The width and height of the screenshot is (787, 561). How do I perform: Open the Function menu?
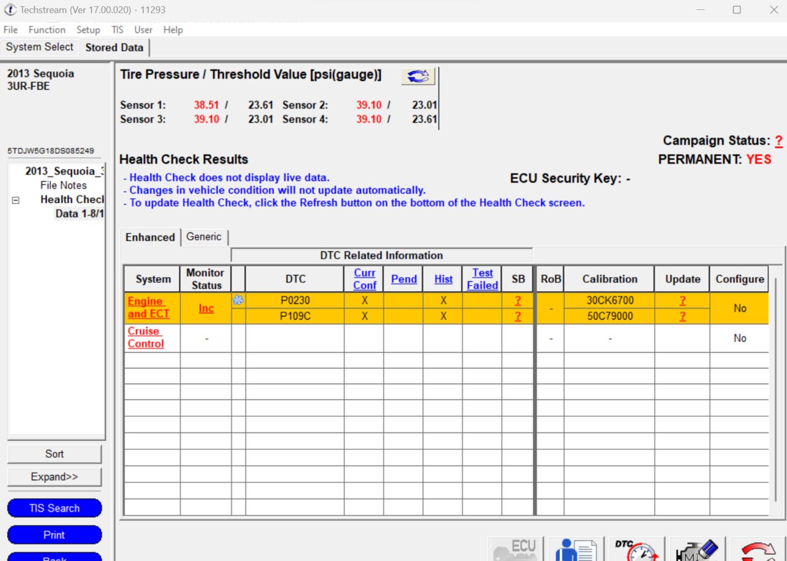tap(47, 29)
